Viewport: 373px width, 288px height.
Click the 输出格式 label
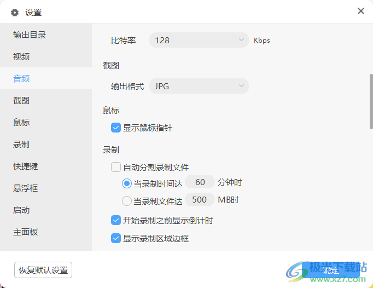point(127,86)
